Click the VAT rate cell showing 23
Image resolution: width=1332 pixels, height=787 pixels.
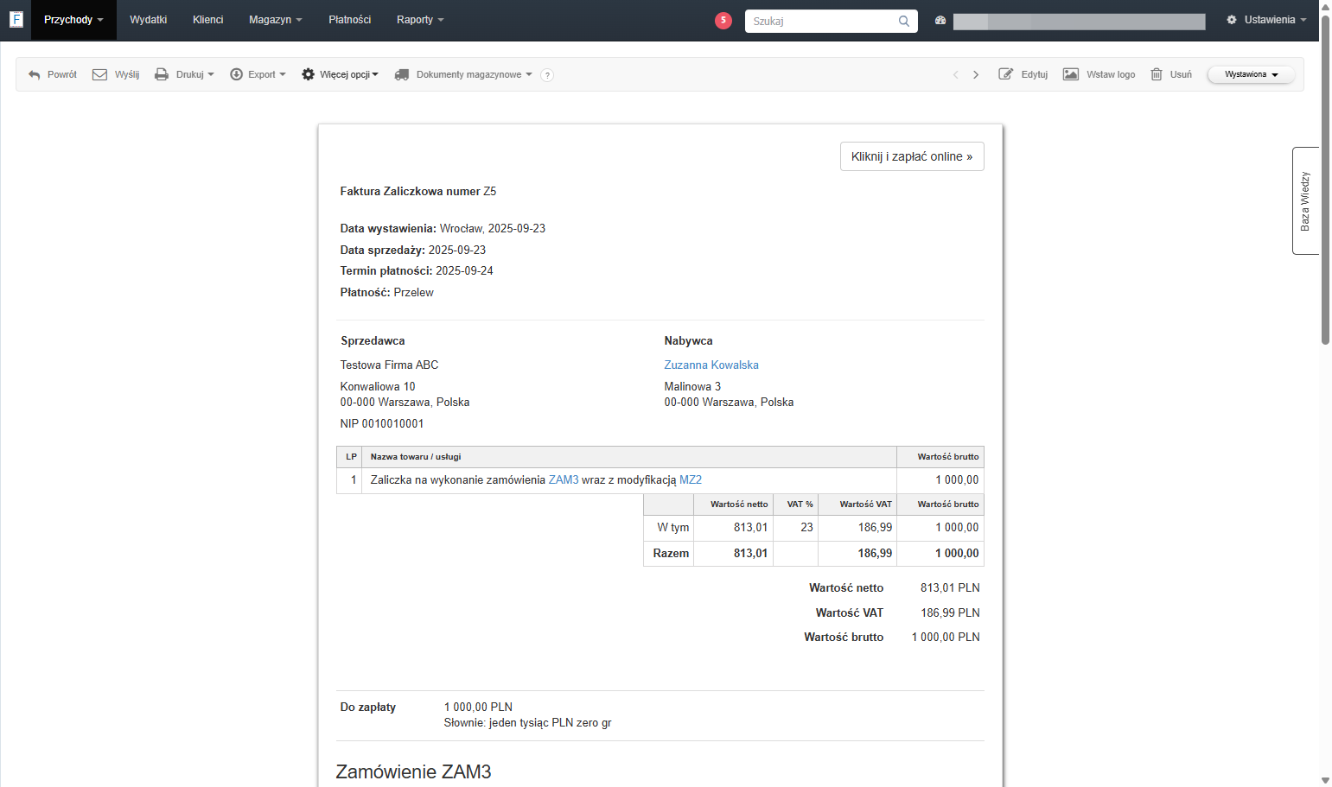point(795,528)
